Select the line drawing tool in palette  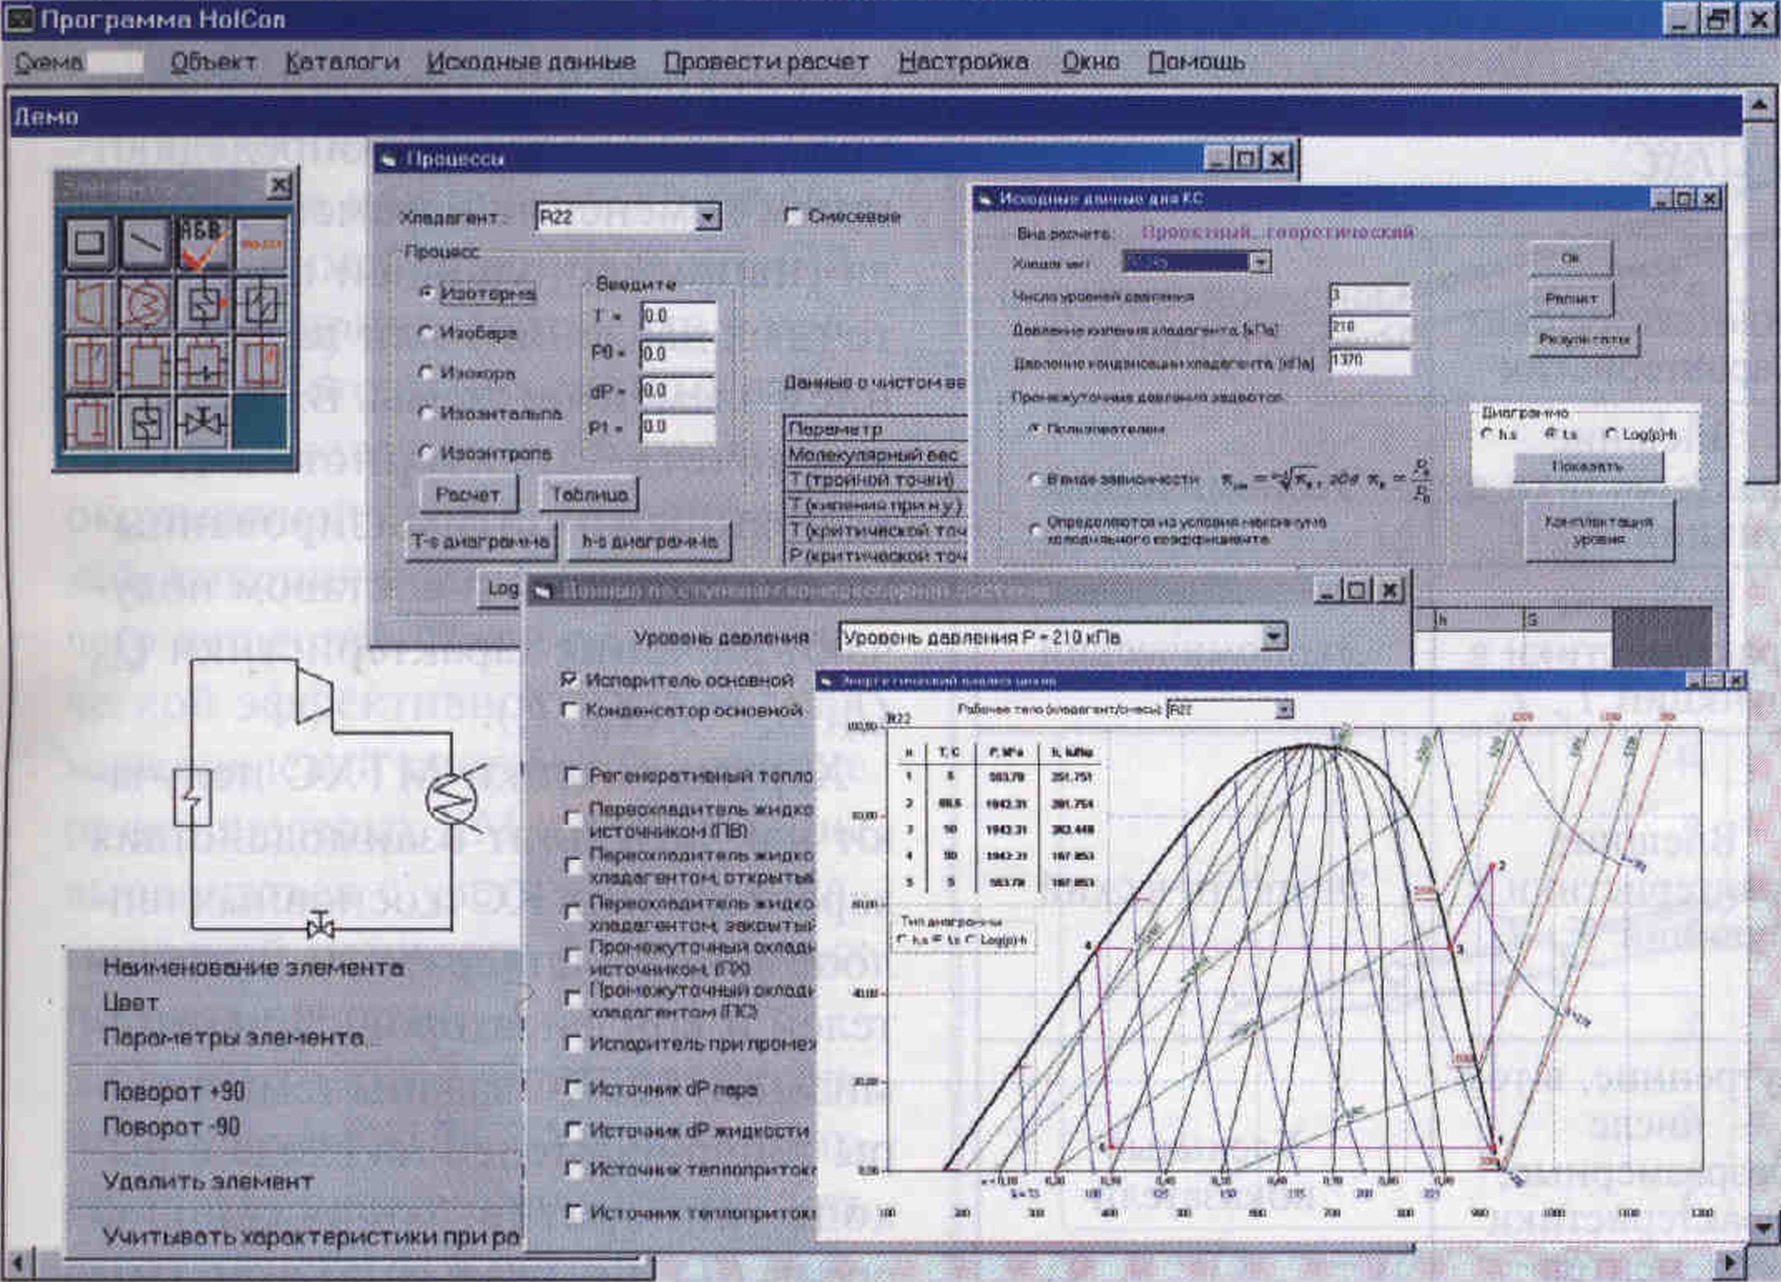coord(146,243)
